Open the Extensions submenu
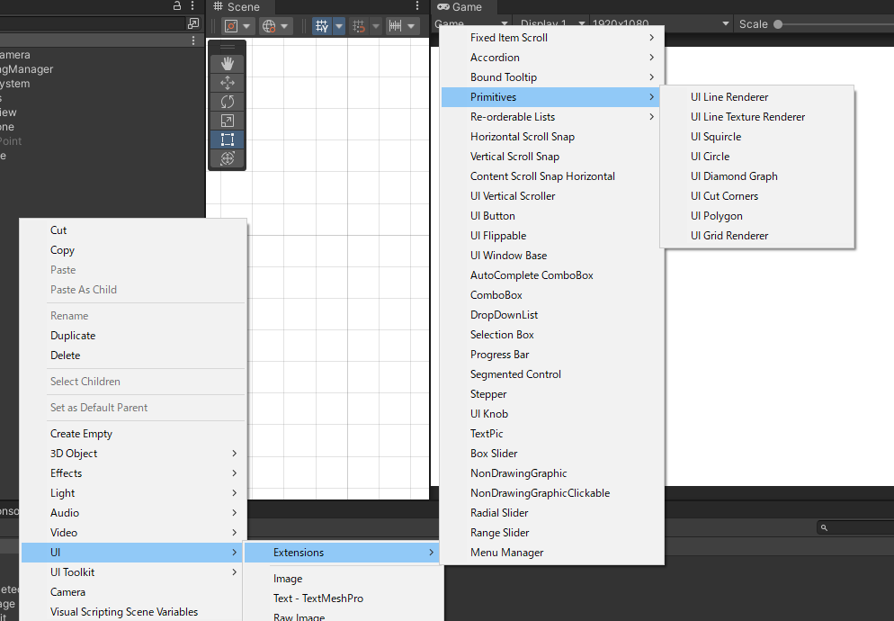The height and width of the screenshot is (621, 894). pyautogui.click(x=342, y=553)
